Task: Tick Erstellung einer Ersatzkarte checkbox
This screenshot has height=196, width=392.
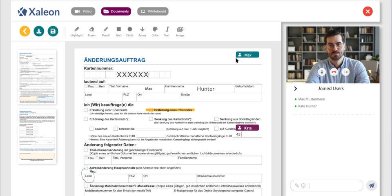Action: pyautogui.click(x=86, y=110)
